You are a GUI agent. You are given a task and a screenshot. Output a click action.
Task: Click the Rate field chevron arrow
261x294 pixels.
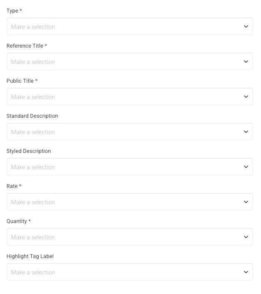[x=246, y=202]
